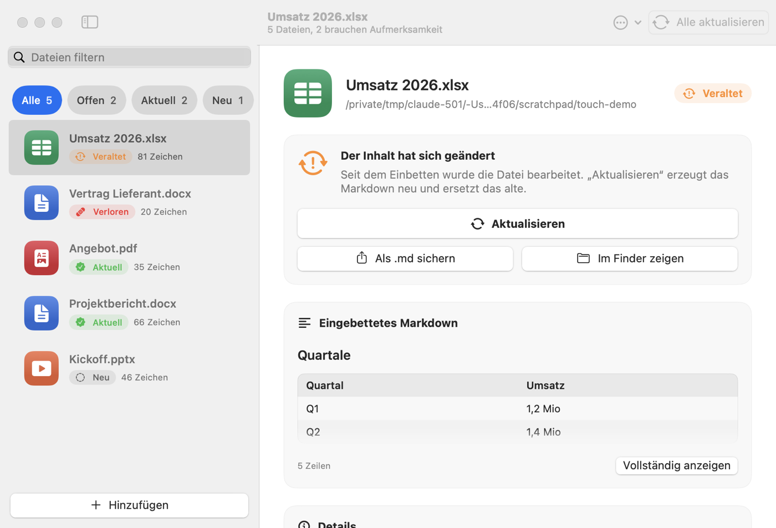Click the file path text under title
The width and height of the screenshot is (776, 528).
[x=491, y=105]
